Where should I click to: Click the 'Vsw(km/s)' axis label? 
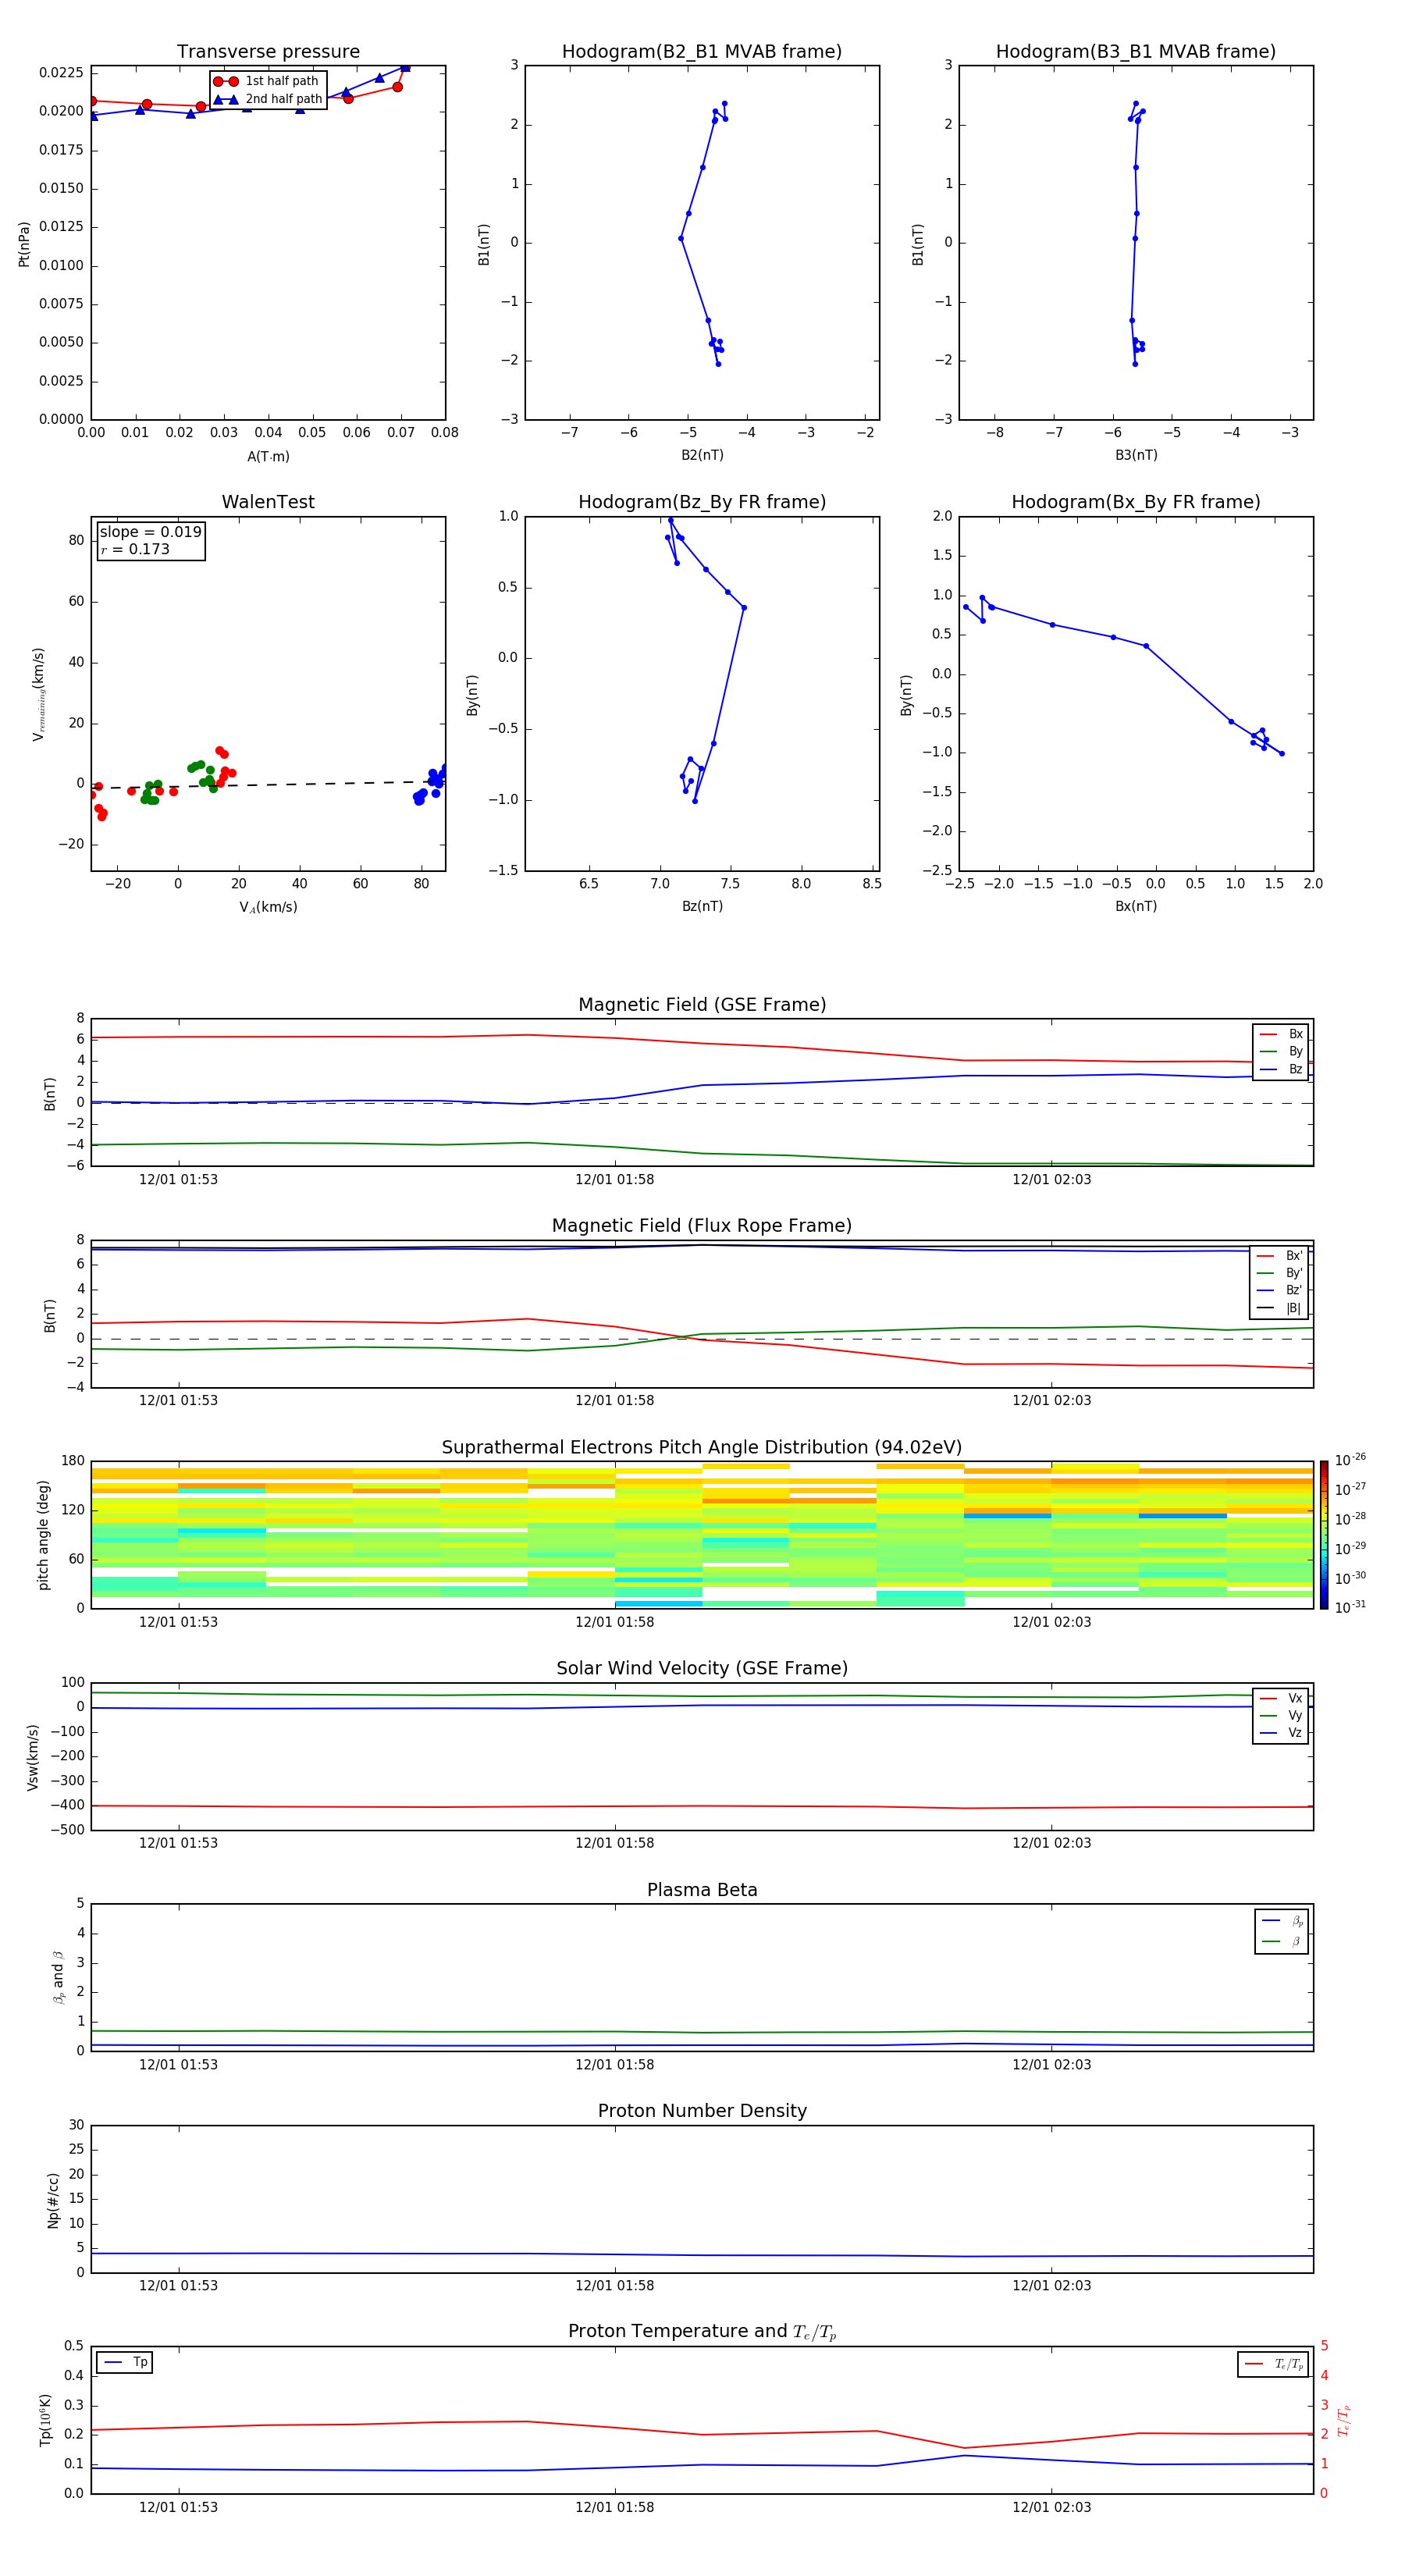tap(33, 1757)
